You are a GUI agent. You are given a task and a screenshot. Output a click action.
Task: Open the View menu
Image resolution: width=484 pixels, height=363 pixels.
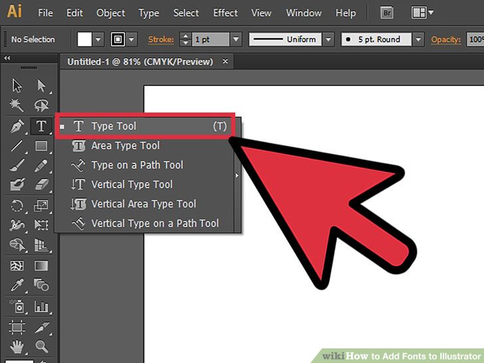coord(261,13)
